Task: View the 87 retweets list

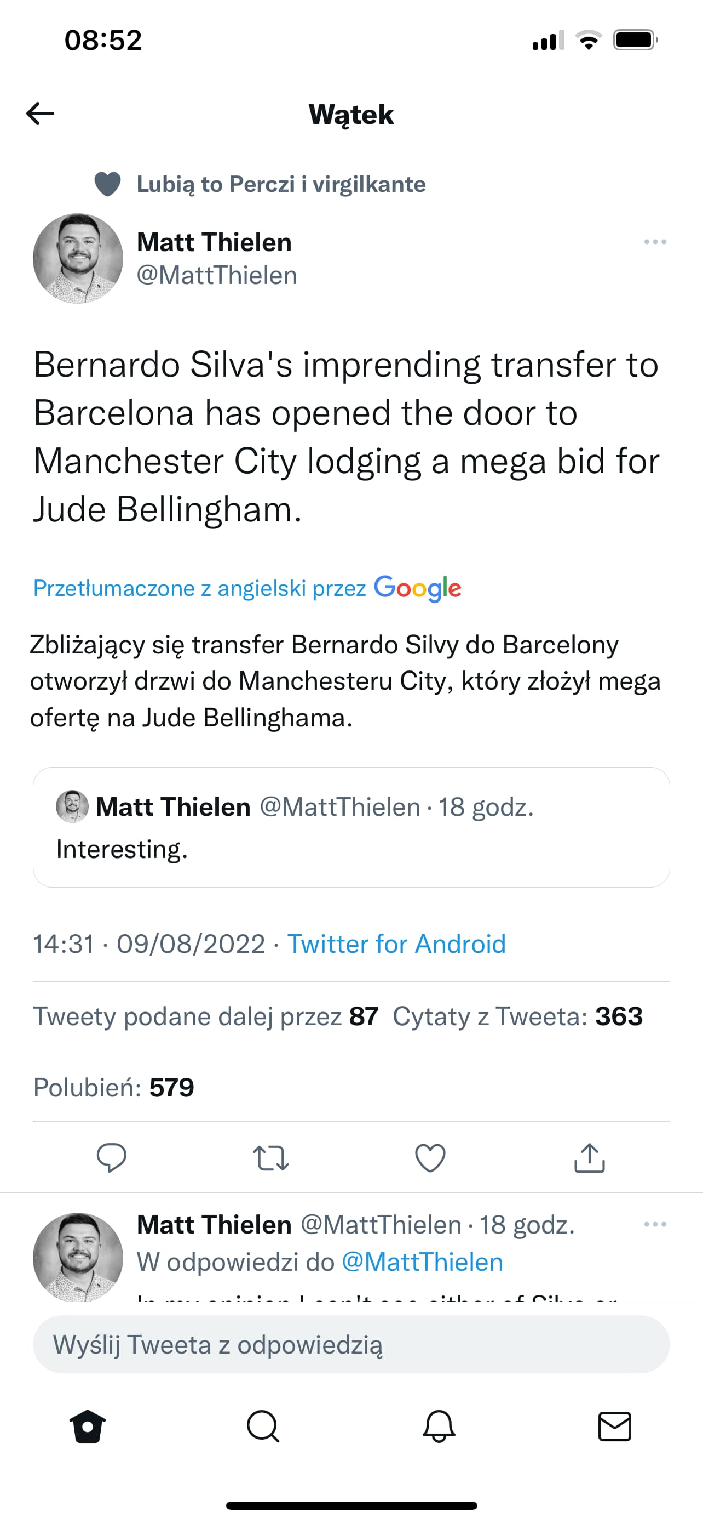Action: (x=205, y=1016)
